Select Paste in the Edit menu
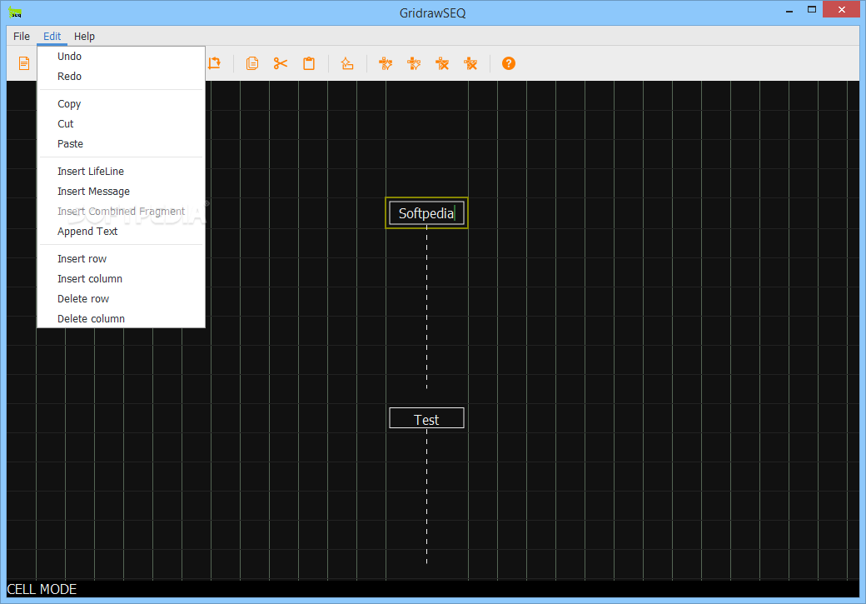Screen dimensions: 866x604 point(121,143)
